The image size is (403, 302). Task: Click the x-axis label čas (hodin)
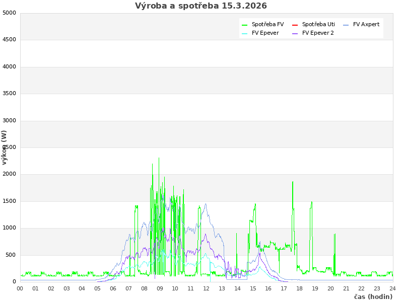pyautogui.click(x=373, y=296)
